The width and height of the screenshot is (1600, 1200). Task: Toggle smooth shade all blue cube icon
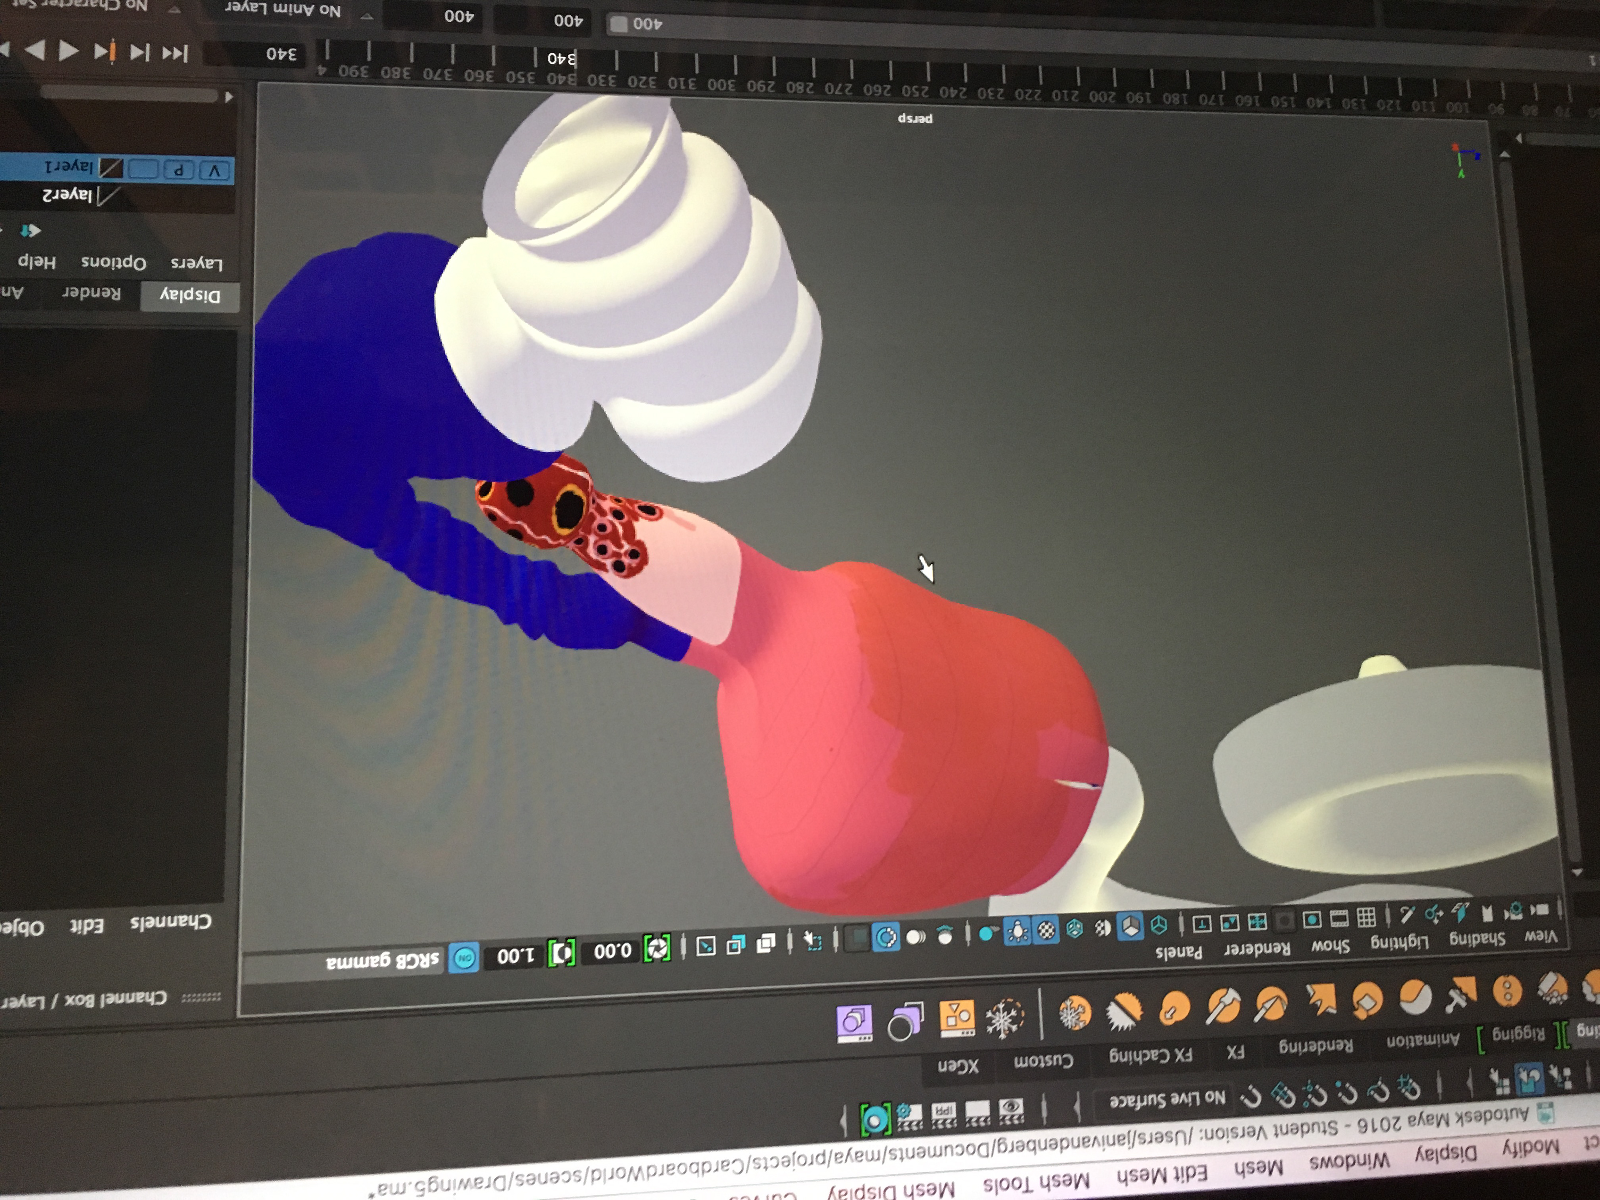(1130, 927)
